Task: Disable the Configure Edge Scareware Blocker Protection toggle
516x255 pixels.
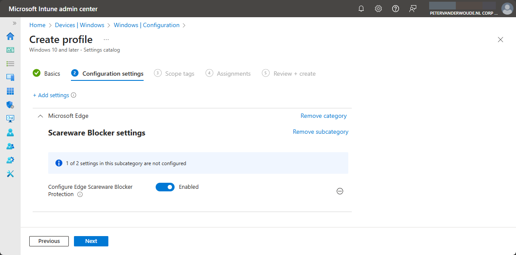Action: [165, 187]
